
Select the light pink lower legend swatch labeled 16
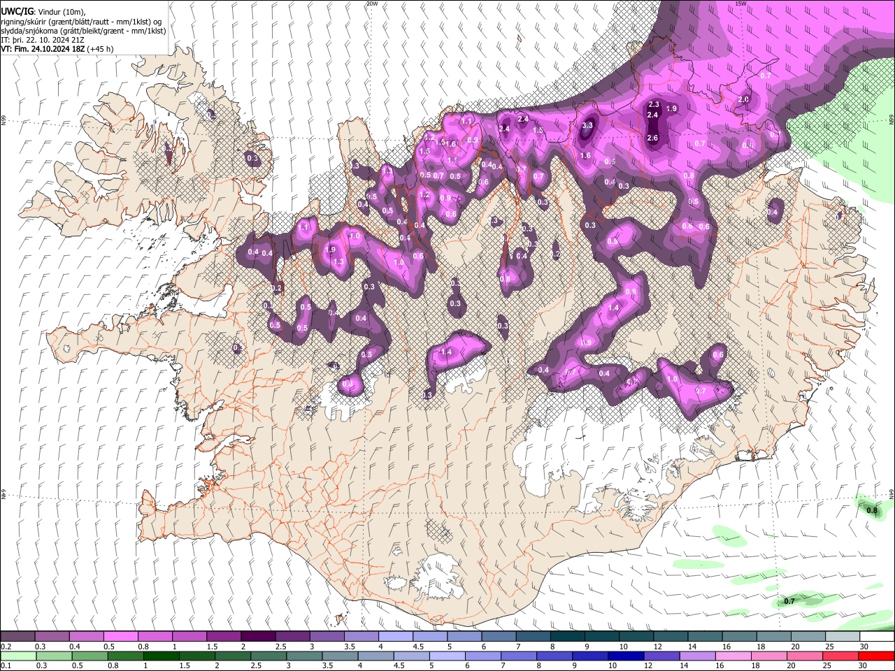[x=733, y=656]
